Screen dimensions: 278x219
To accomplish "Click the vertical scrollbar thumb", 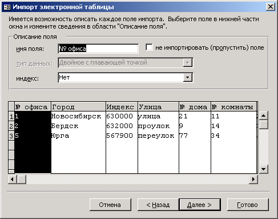I will (264, 125).
